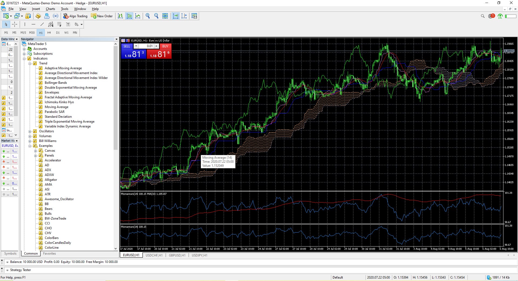The image size is (518, 281).
Task: Zoom in on the chart
Action: pyautogui.click(x=148, y=16)
